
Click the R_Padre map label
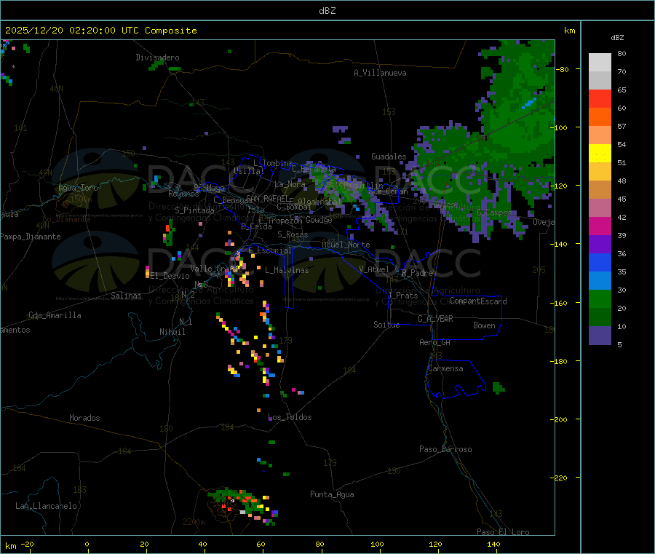[417, 273]
